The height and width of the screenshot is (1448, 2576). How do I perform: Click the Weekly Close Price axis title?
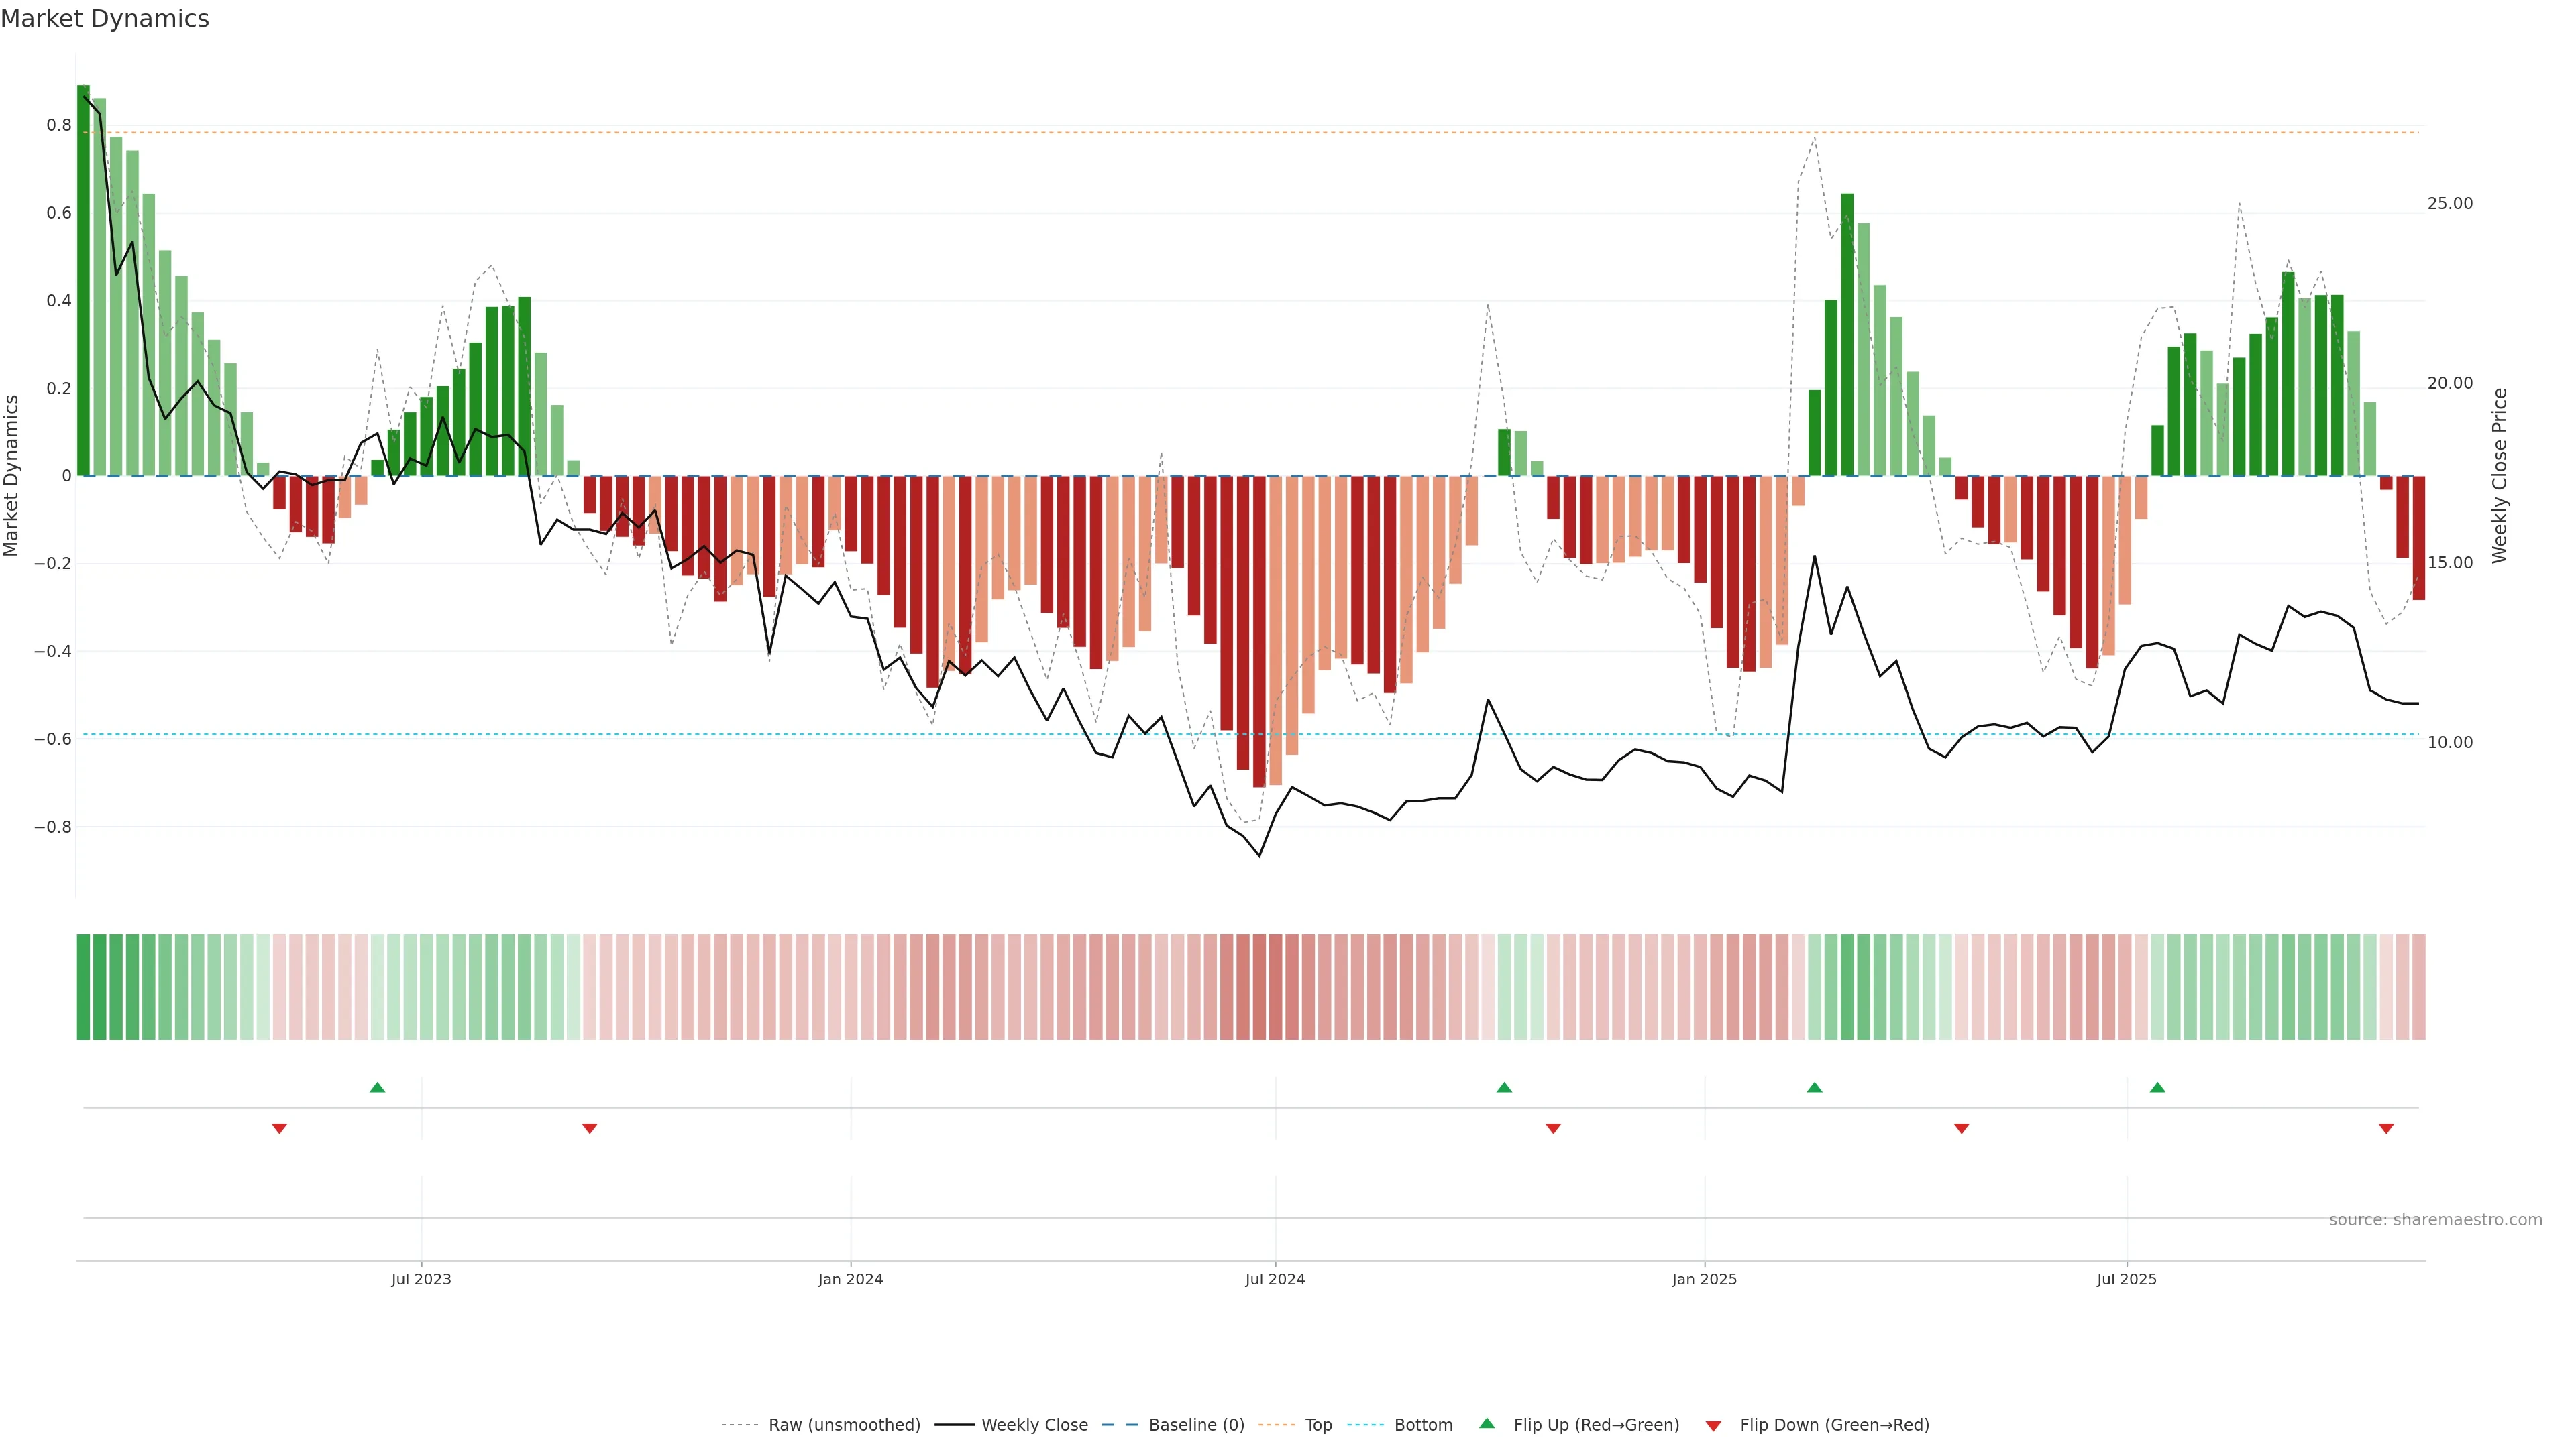[2499, 476]
